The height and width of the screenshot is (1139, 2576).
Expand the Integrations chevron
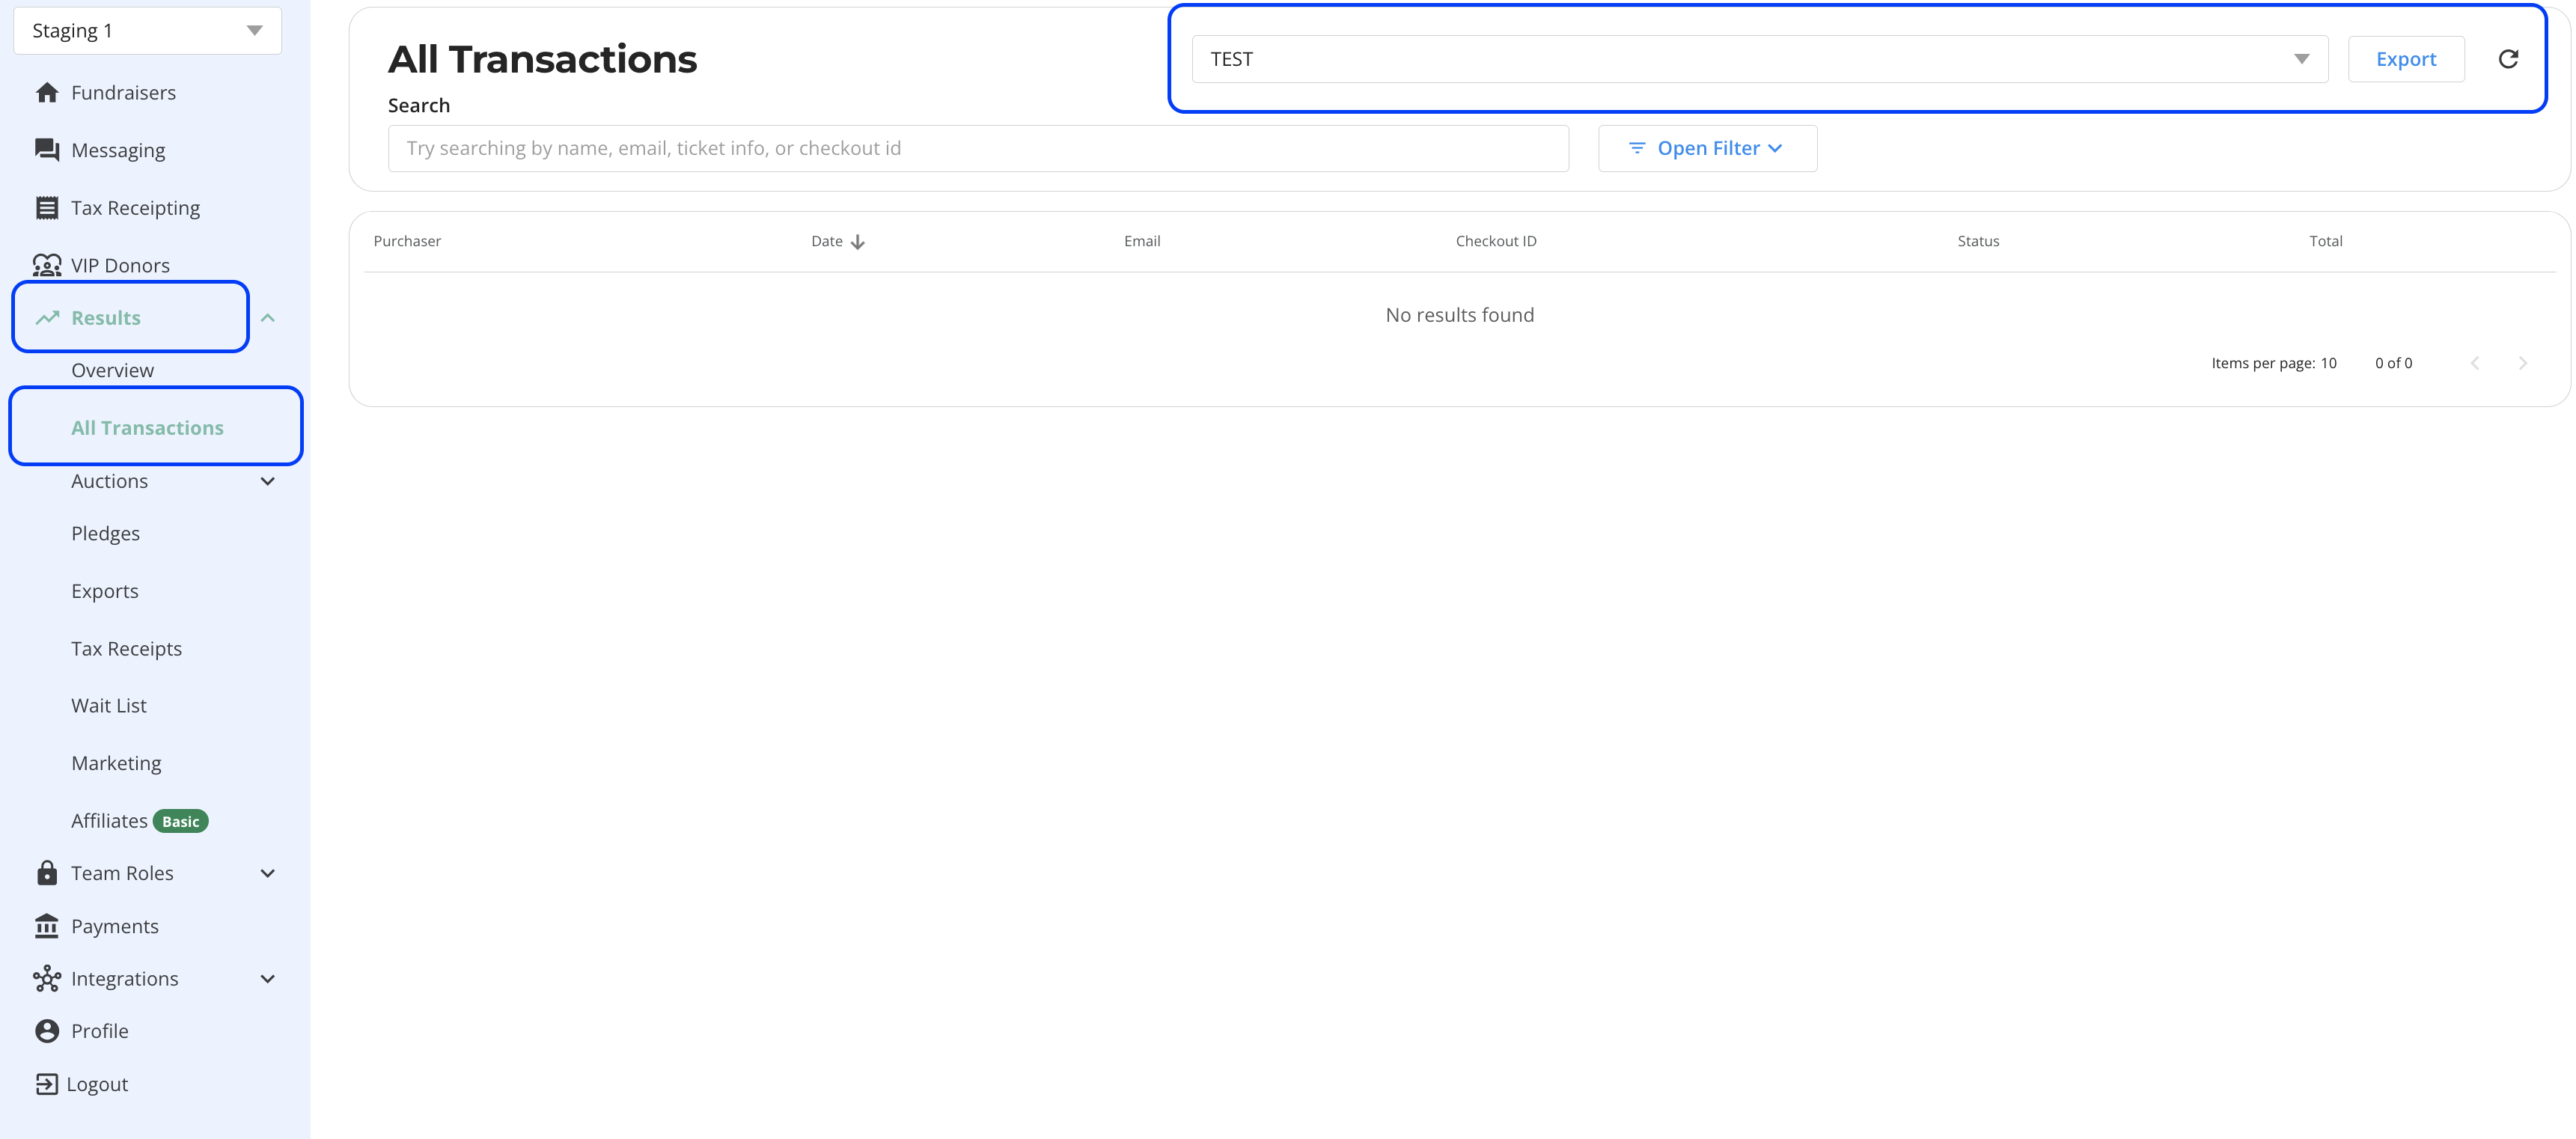[x=268, y=979]
